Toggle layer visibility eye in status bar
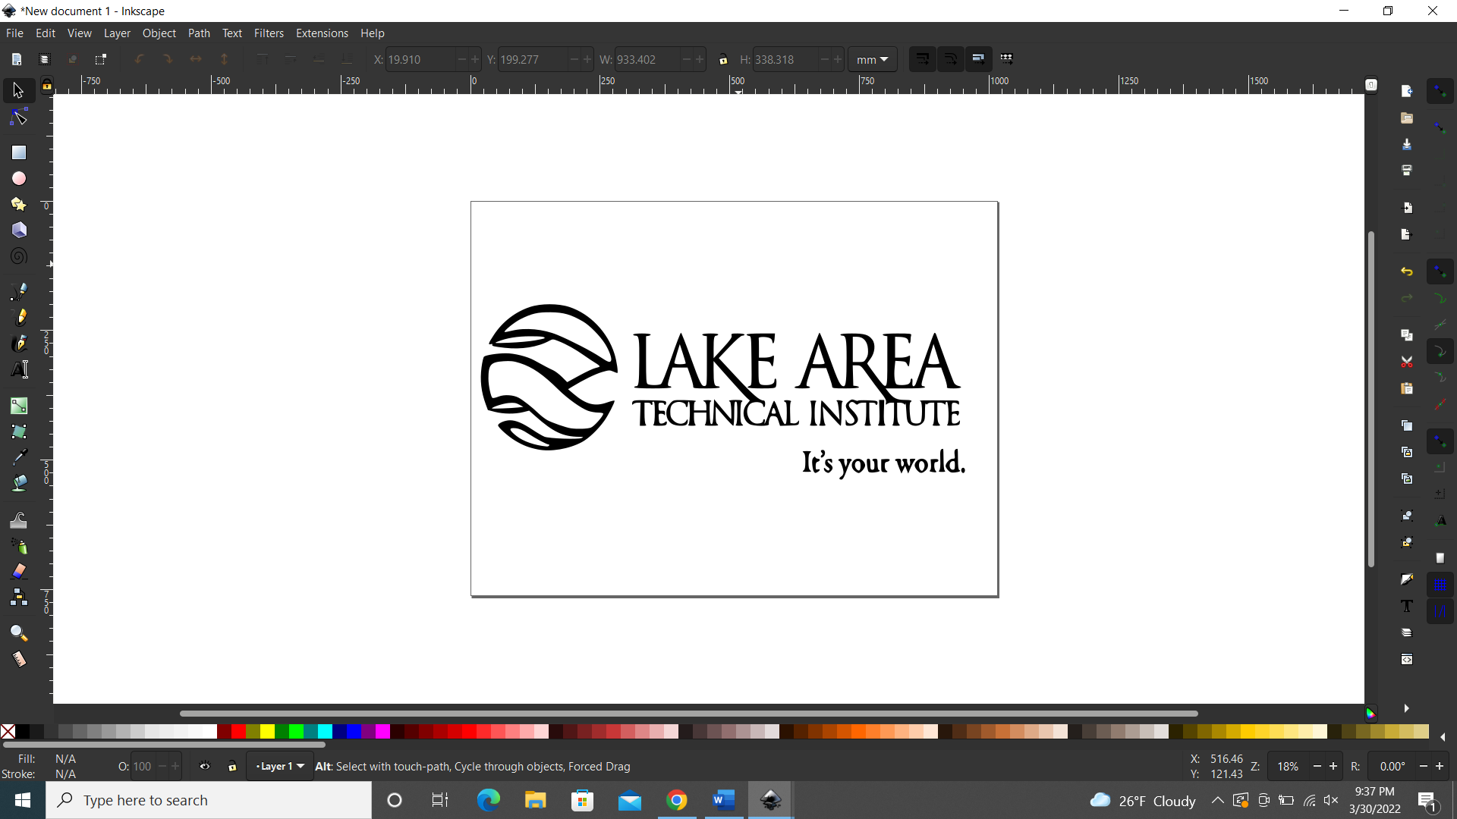Viewport: 1457px width, 819px height. [205, 766]
